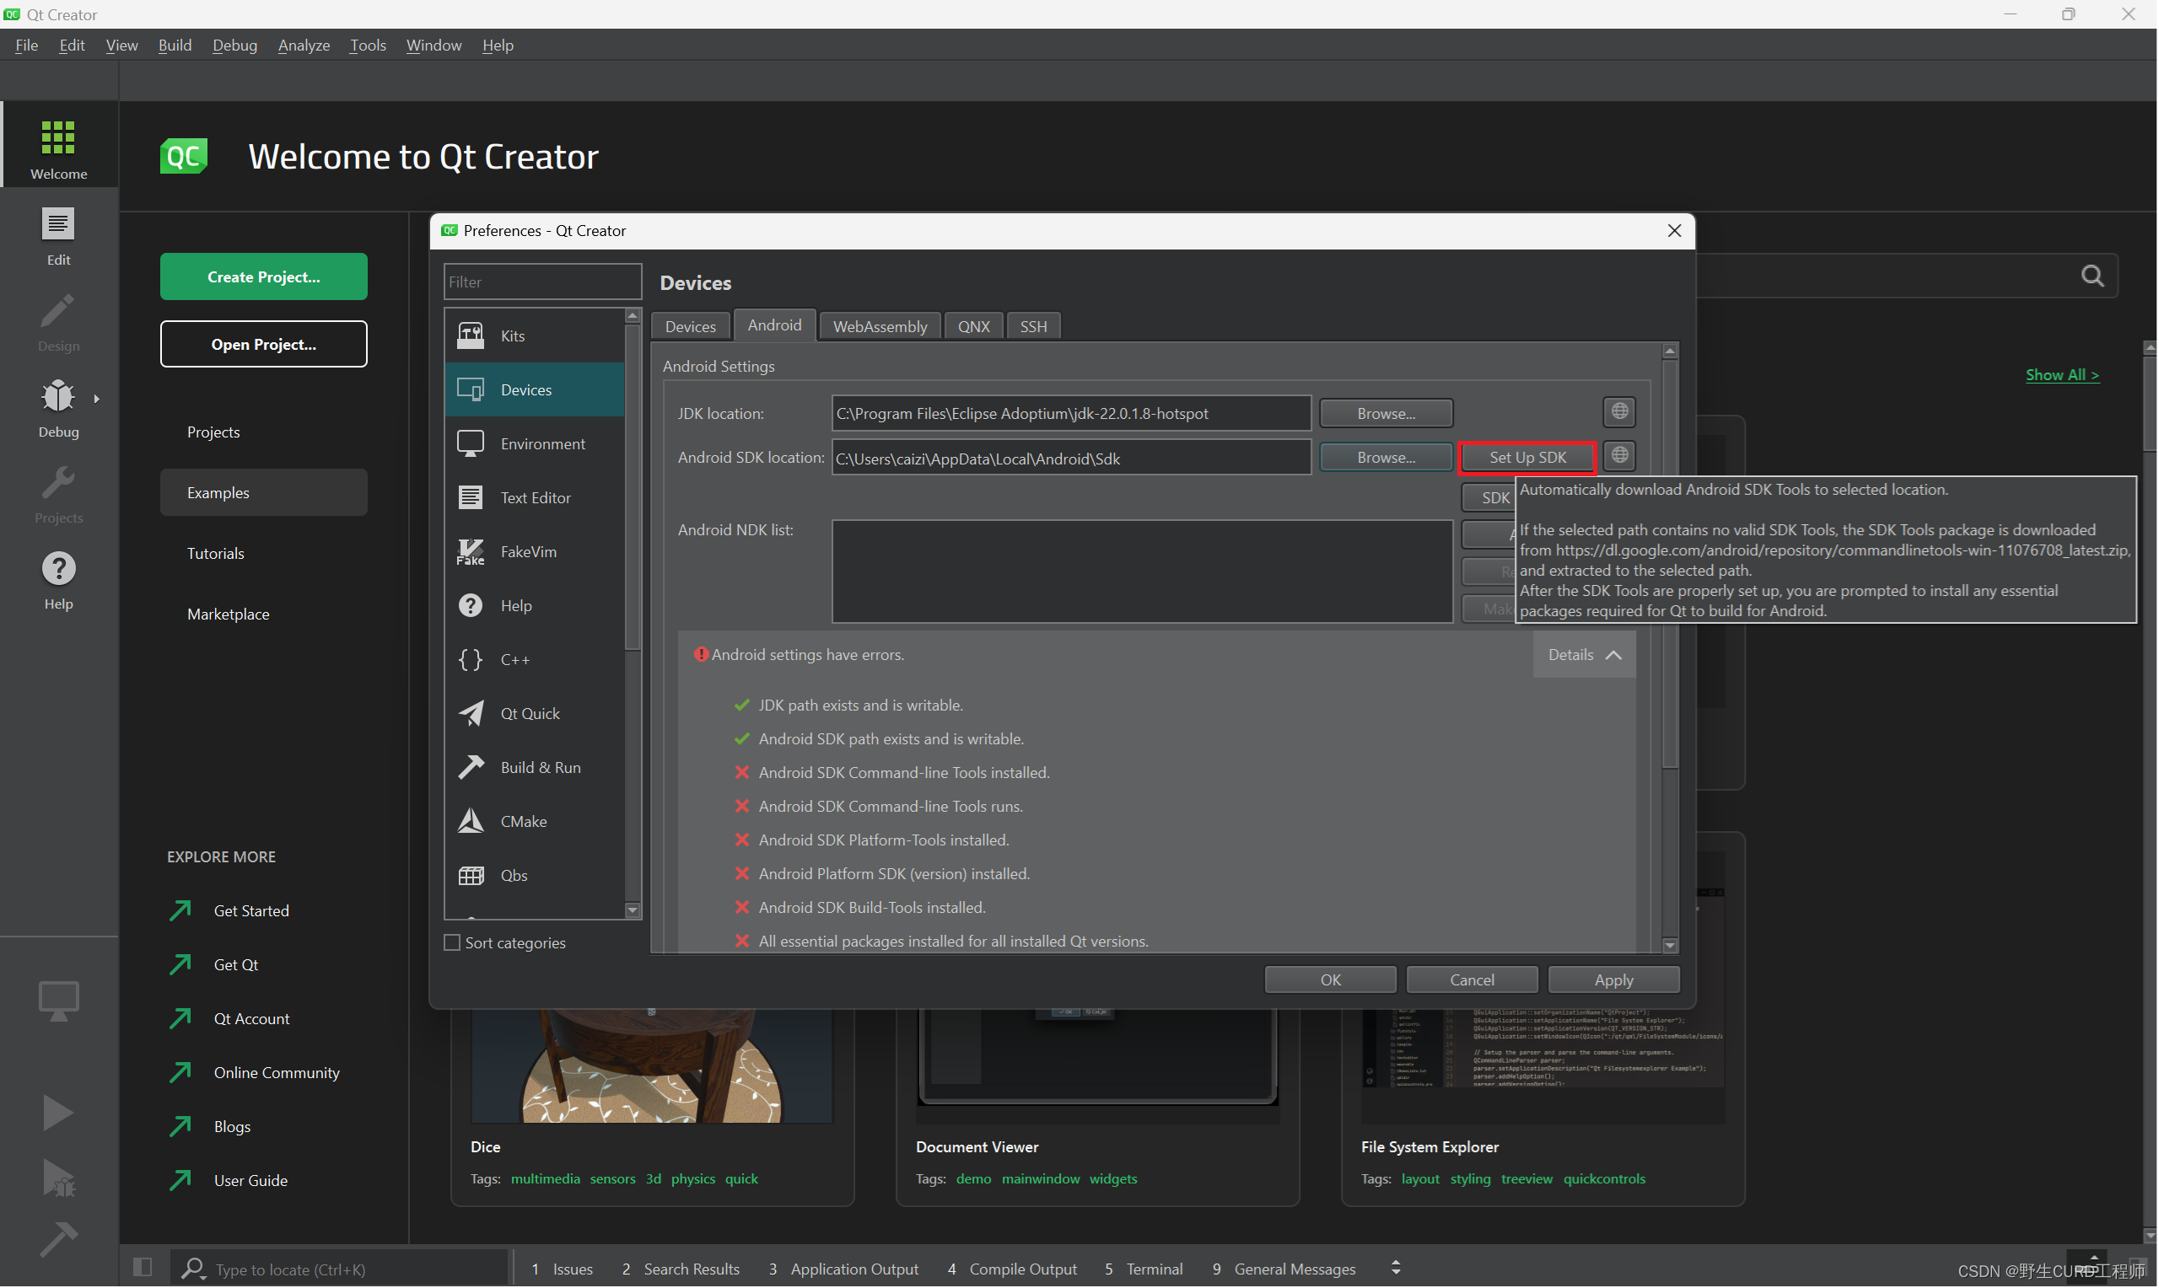2159x1288 pixels.
Task: Switch to the WebAssembly tab
Action: (x=880, y=327)
